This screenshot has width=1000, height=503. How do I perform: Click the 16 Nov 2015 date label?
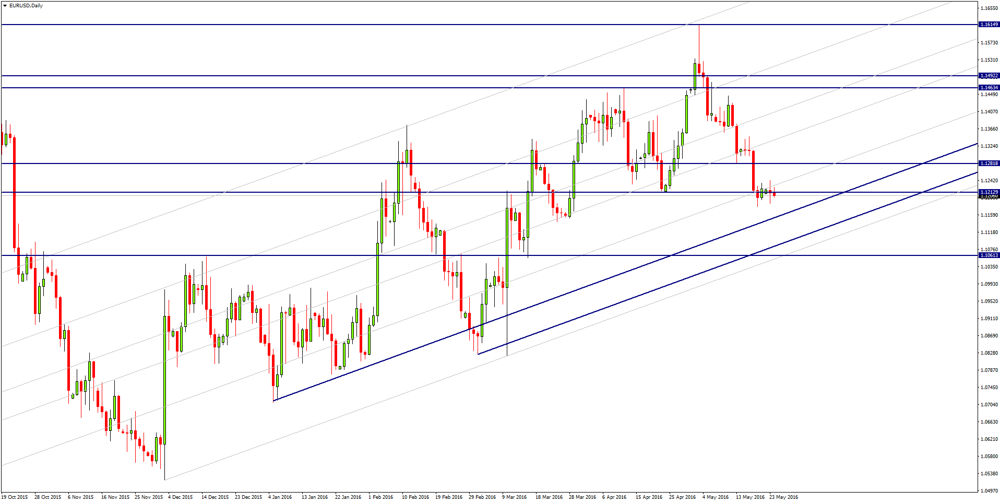pyautogui.click(x=115, y=497)
